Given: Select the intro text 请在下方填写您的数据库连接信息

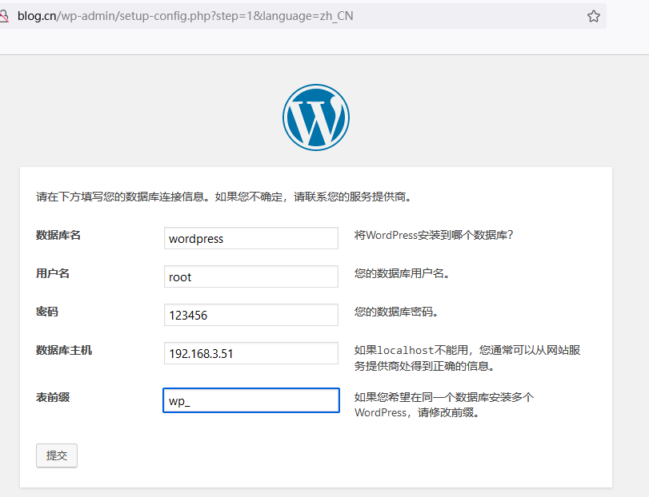Looking at the screenshot, I should (x=225, y=197).
